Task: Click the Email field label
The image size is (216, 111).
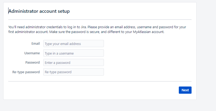Action: [36, 44]
